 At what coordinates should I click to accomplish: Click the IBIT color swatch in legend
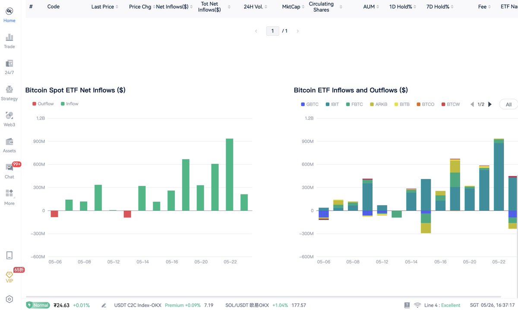[x=328, y=104]
